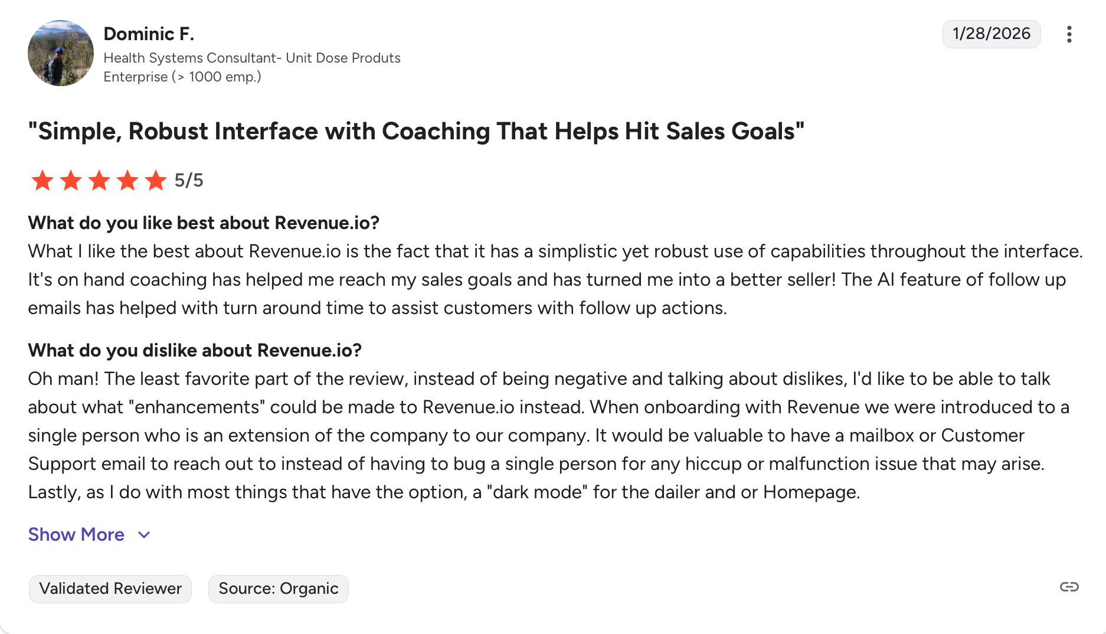Click the third rating star
The height and width of the screenshot is (634, 1106).
99,181
